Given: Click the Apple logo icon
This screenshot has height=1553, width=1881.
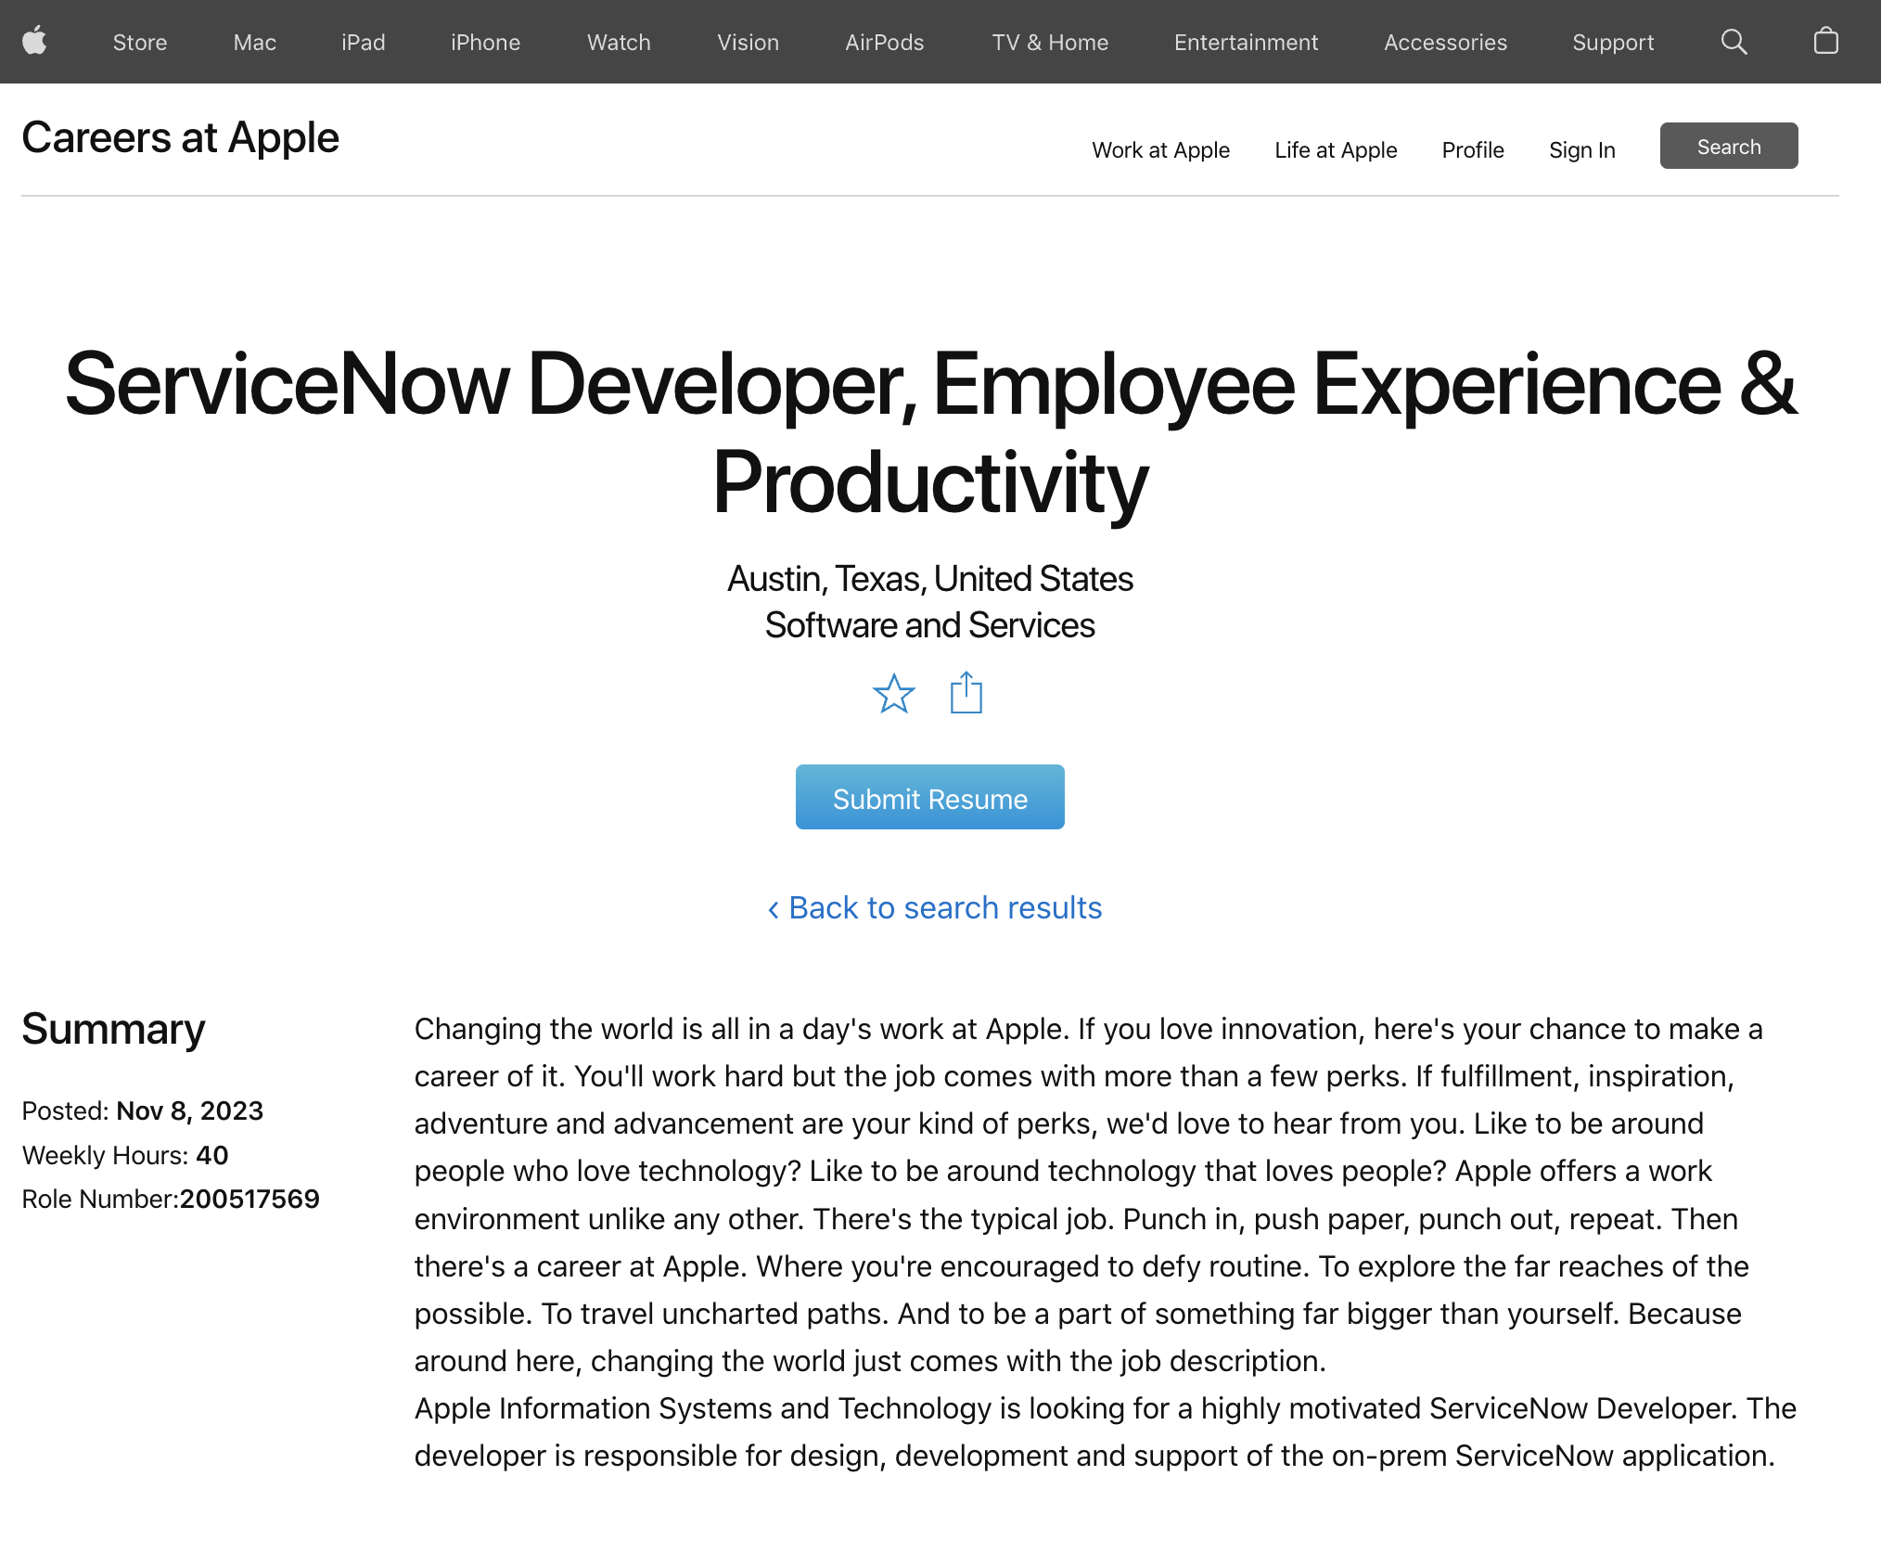Looking at the screenshot, I should point(34,42).
